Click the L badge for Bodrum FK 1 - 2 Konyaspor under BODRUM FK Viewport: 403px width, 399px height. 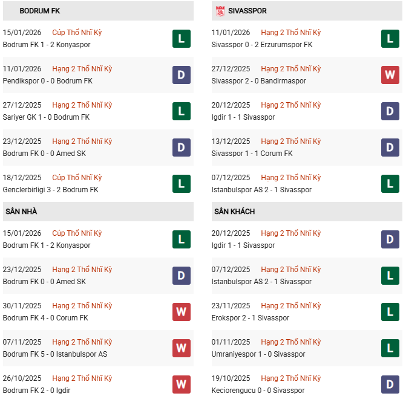pos(181,39)
